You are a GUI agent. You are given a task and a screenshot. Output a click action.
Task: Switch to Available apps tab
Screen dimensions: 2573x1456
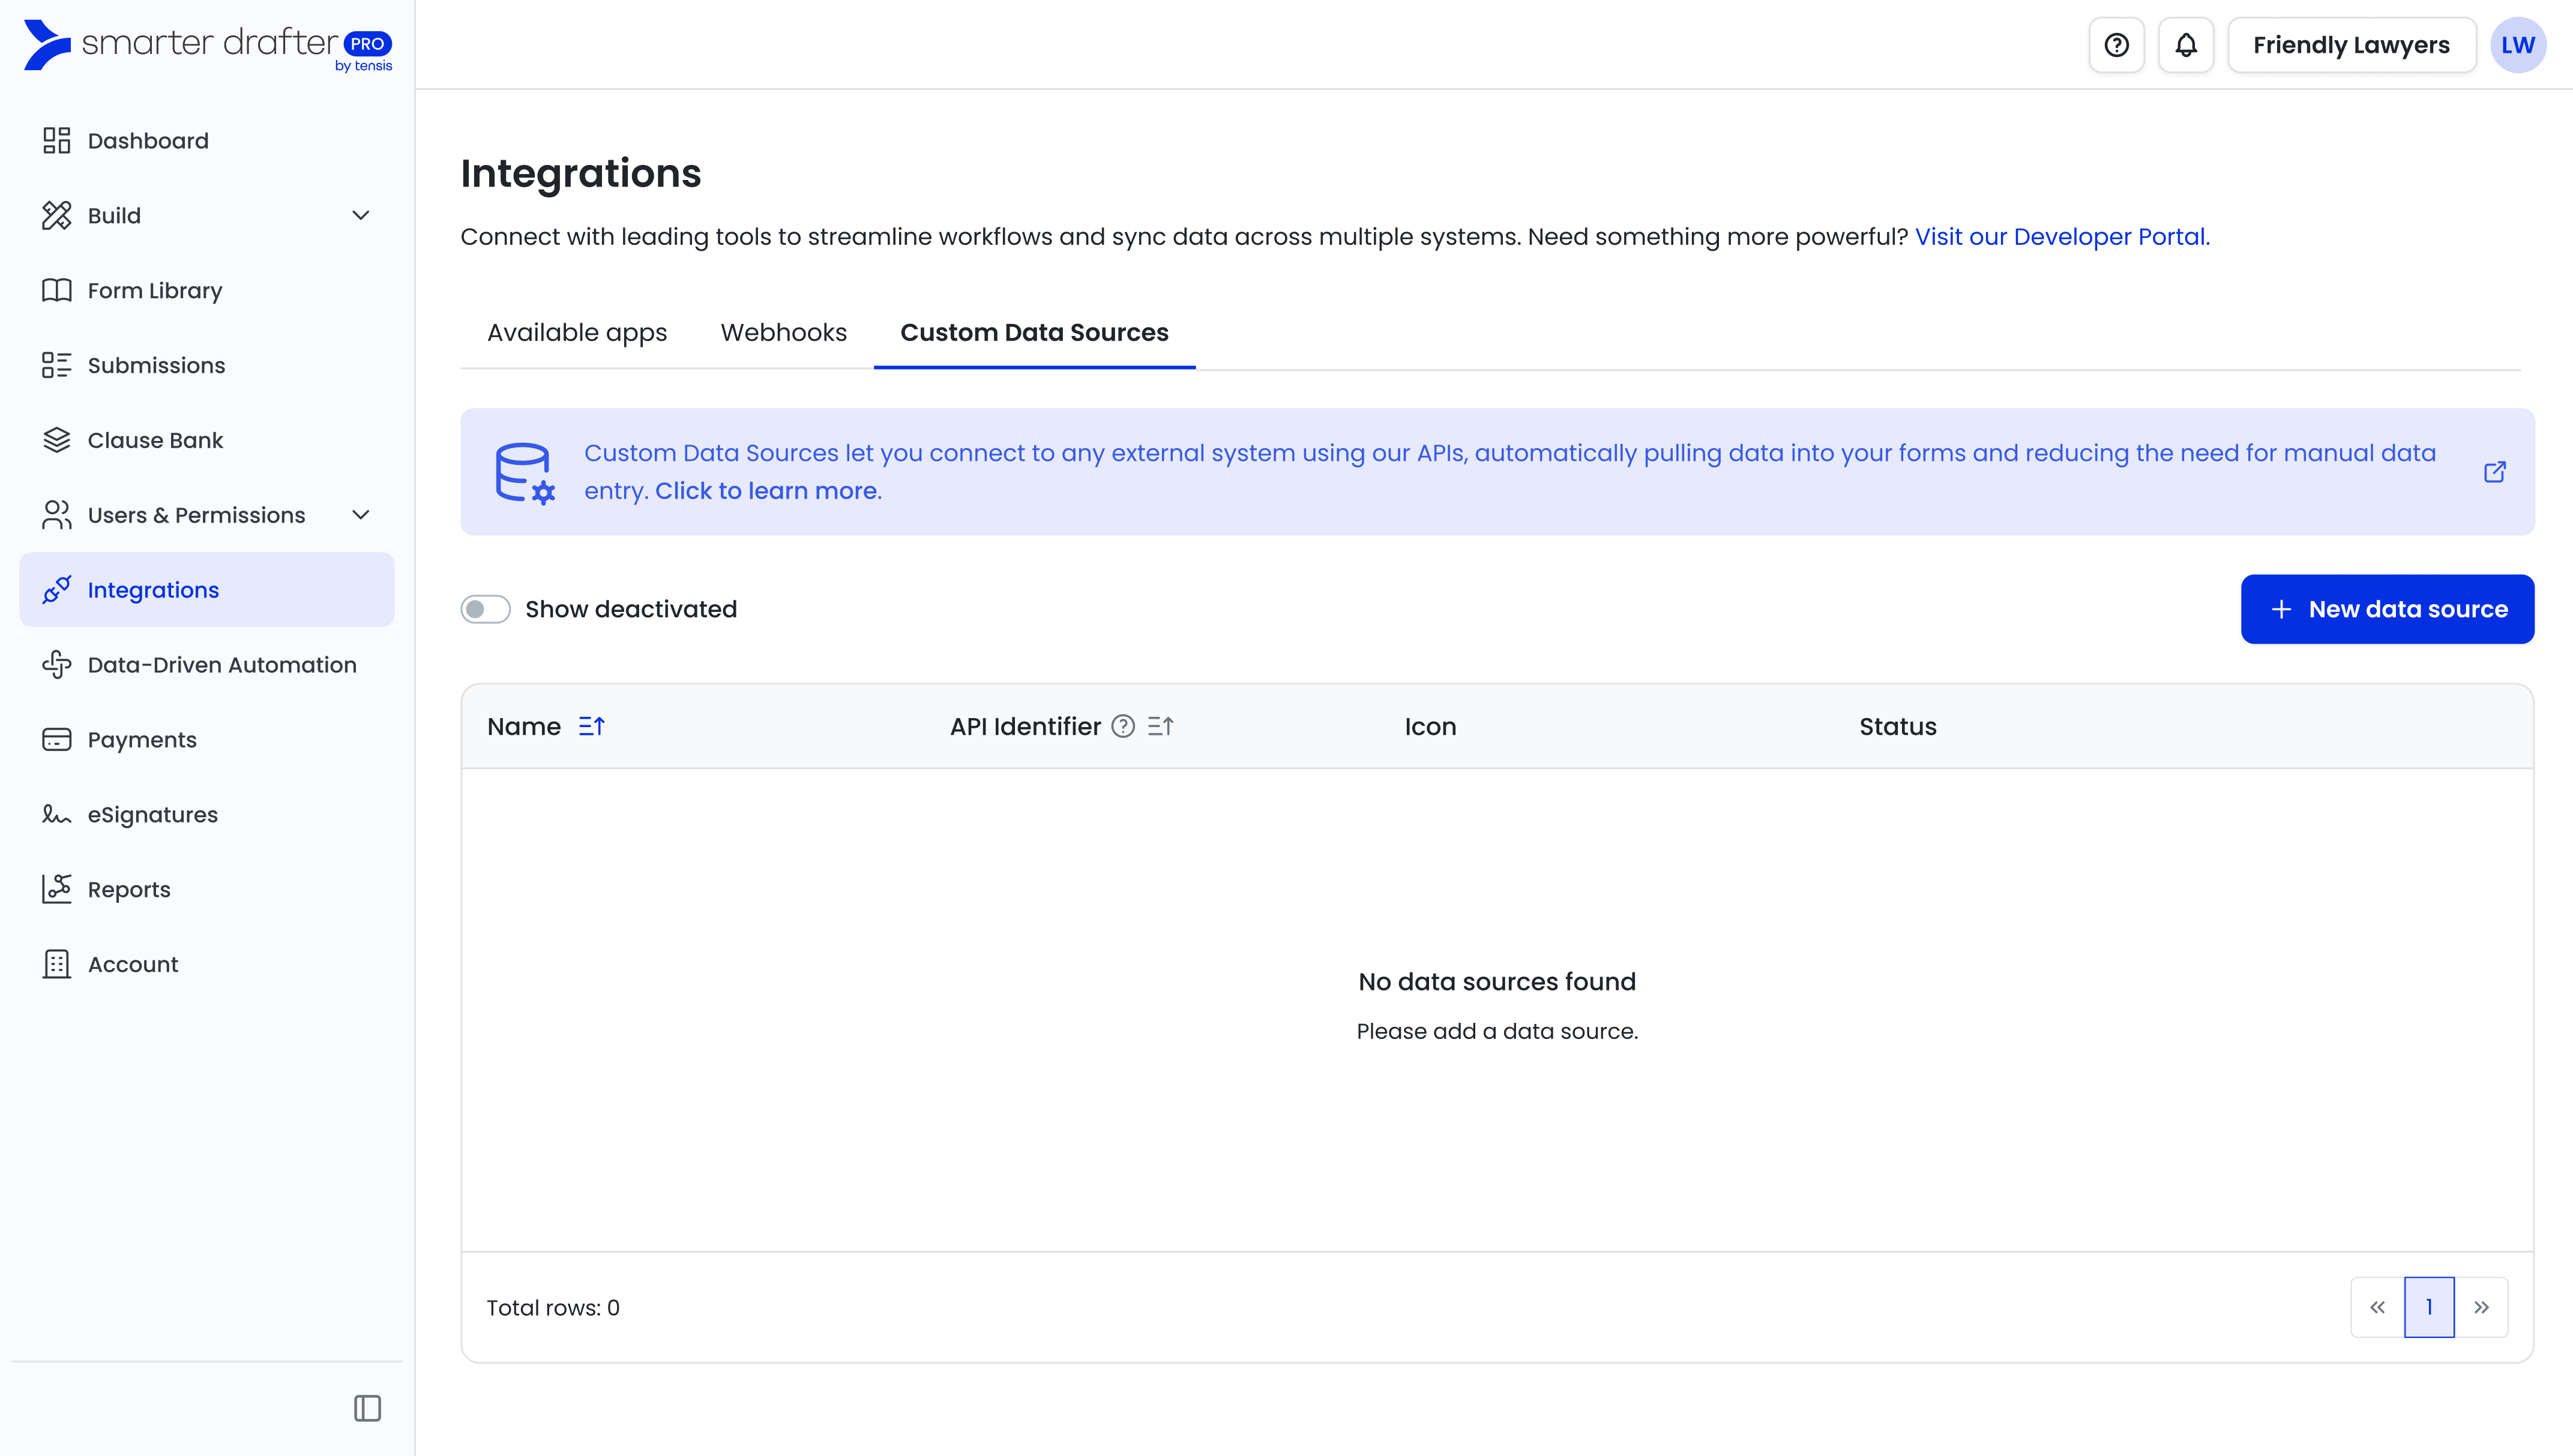point(576,333)
